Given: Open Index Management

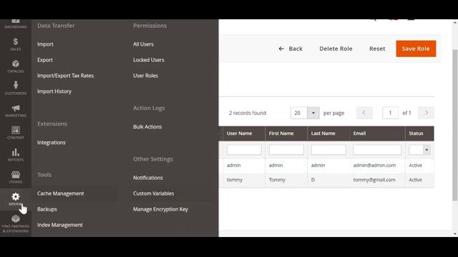Looking at the screenshot, I should pyautogui.click(x=60, y=225).
